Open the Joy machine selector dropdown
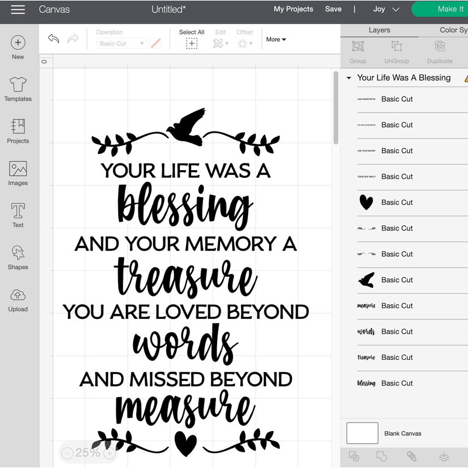Screen dimensions: 468x468 click(386, 9)
